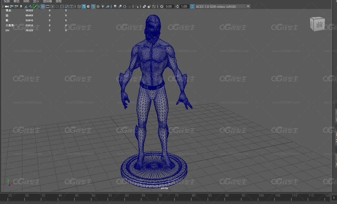Click the Exposure value field 0.00
Image resolution: width=337 pixels, height=204 pixels.
[169, 6]
